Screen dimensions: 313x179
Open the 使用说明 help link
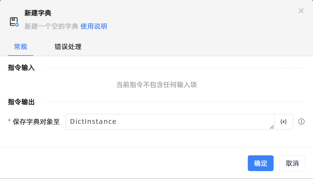pyautogui.click(x=94, y=26)
